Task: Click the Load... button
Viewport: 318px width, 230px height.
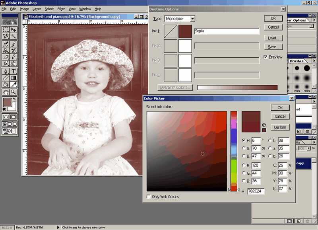Action: coord(273,38)
